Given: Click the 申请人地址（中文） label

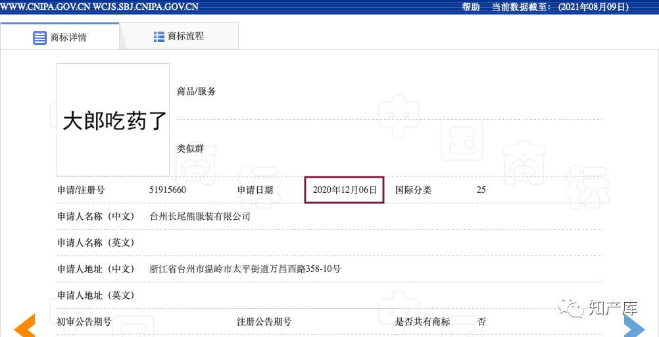Looking at the screenshot, I should tap(96, 269).
